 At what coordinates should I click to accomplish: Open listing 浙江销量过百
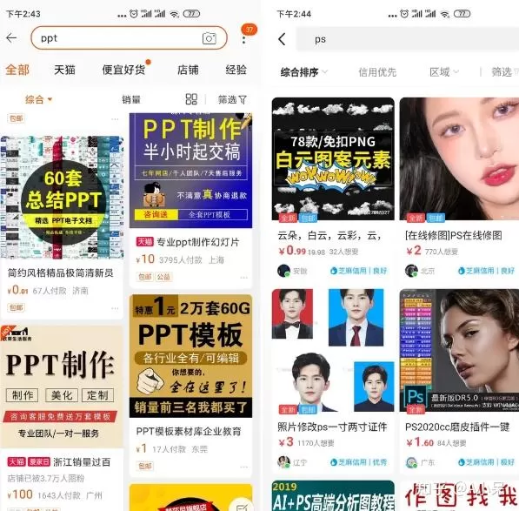coord(82,462)
